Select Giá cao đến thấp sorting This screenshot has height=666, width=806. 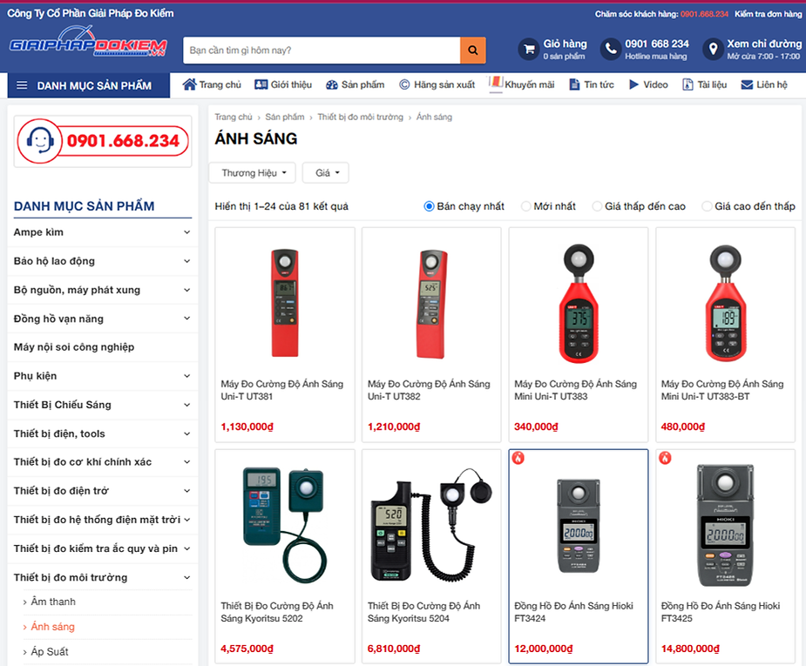pos(707,206)
